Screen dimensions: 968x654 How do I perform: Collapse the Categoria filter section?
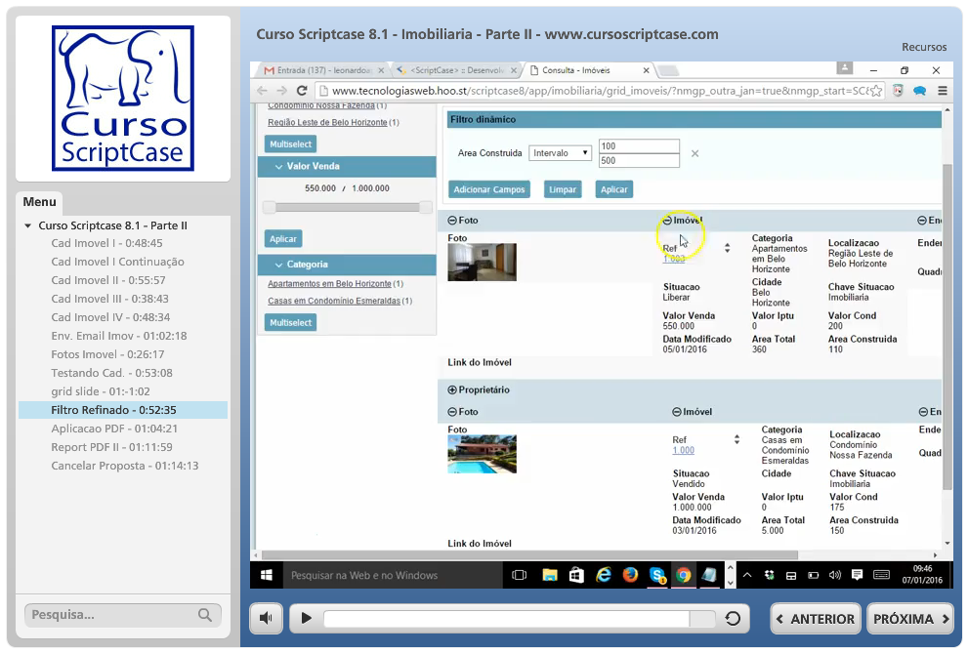pyautogui.click(x=278, y=265)
